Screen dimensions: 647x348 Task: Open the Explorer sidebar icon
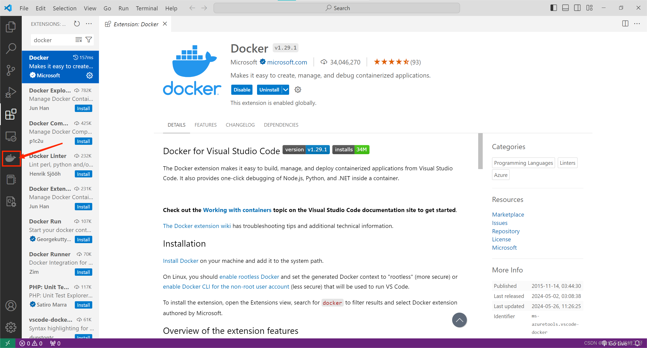coord(11,27)
